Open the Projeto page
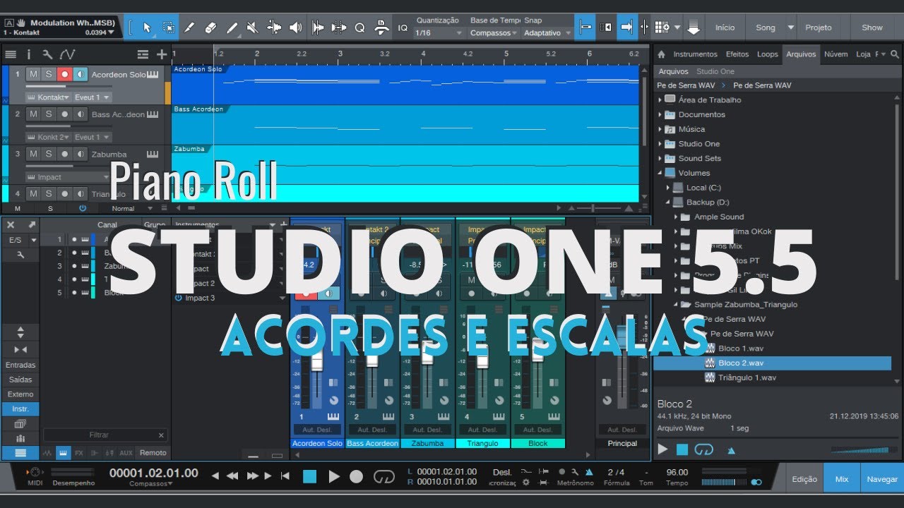 [819, 28]
